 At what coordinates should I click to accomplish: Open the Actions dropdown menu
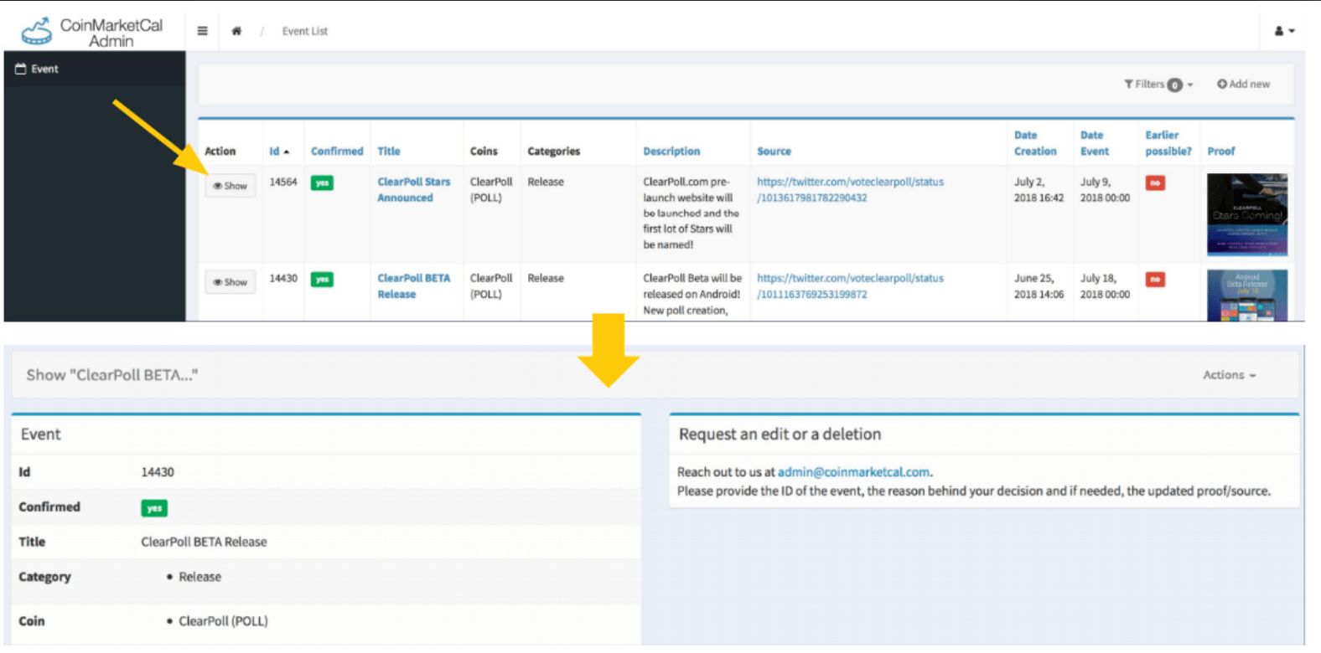coord(1229,375)
